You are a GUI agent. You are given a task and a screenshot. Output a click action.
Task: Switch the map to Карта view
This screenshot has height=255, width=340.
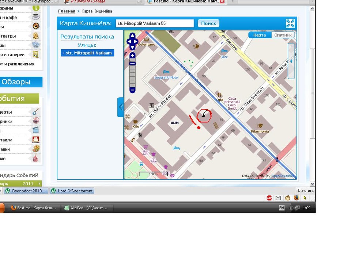point(260,35)
